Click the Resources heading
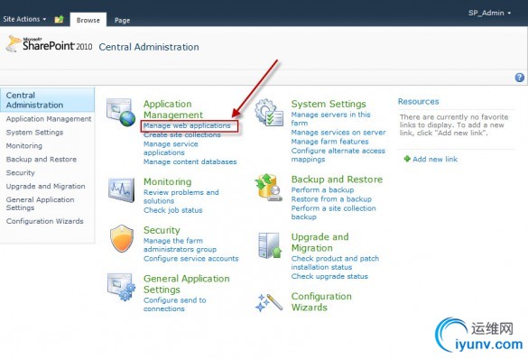528x359 pixels. tap(418, 101)
